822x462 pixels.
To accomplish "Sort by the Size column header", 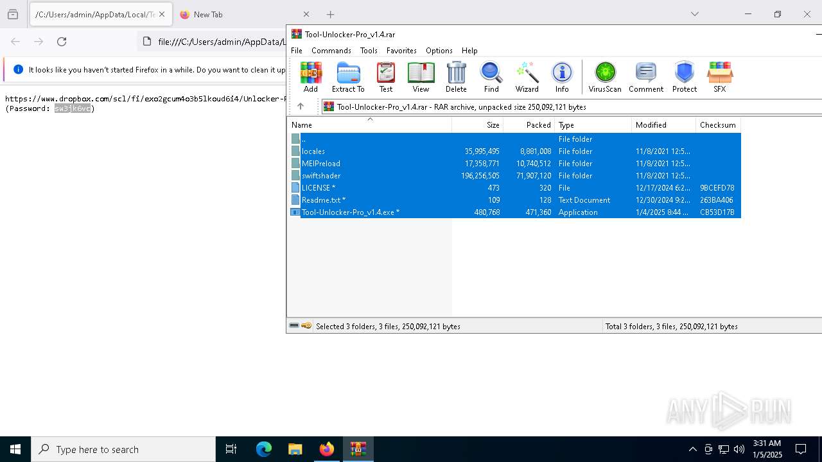I will pos(477,125).
